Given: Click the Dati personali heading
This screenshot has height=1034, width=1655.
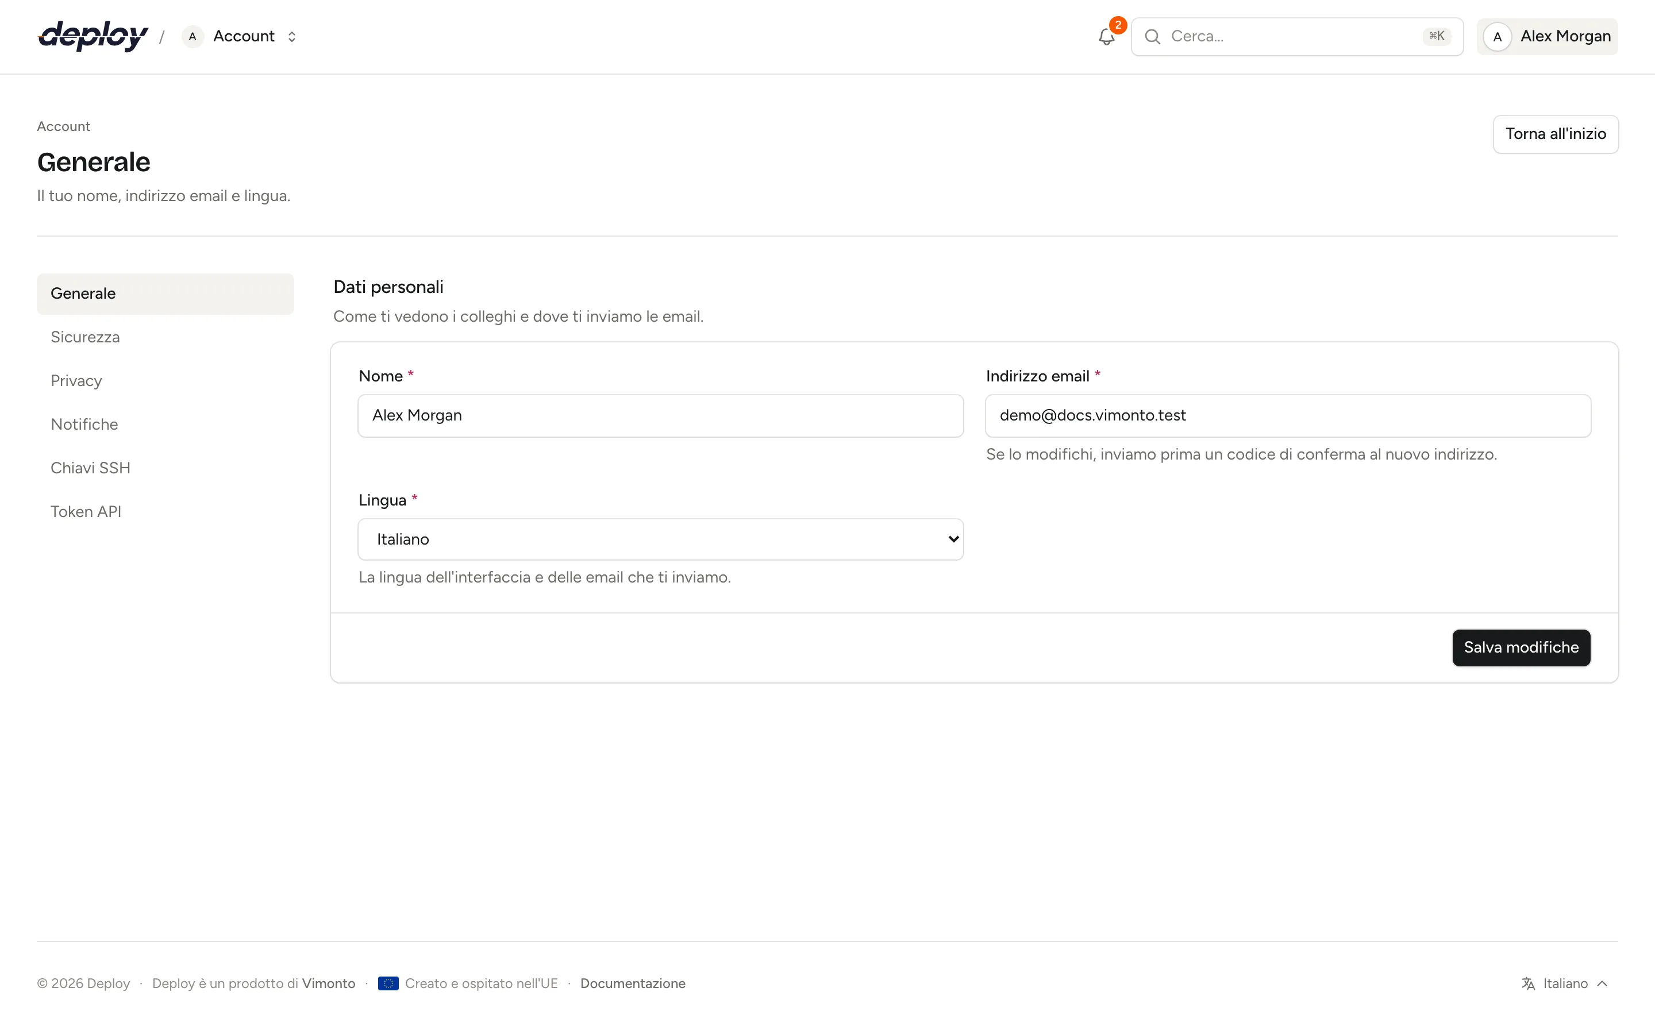Looking at the screenshot, I should point(388,287).
